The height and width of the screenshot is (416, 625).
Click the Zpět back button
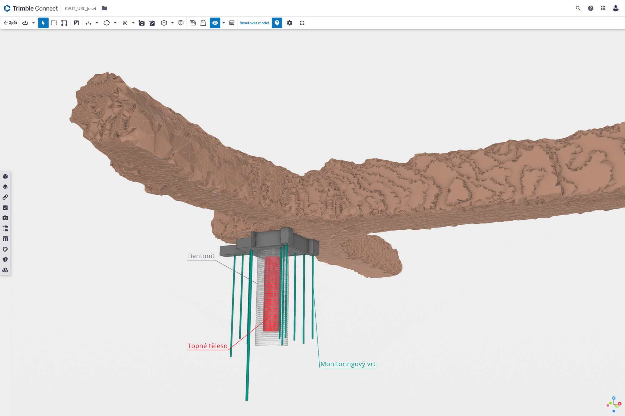click(x=10, y=23)
